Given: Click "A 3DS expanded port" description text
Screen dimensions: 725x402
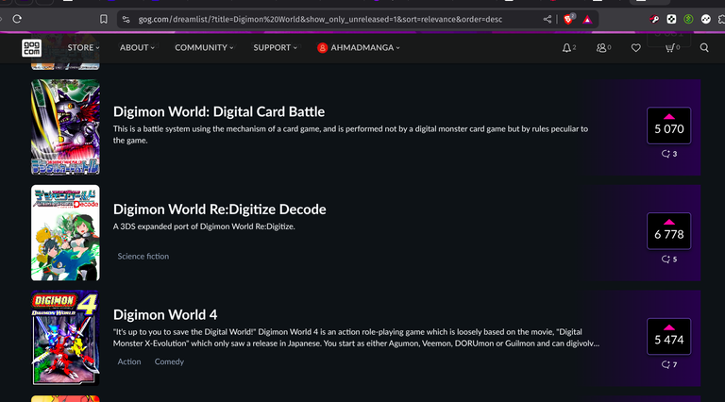Looking at the screenshot, I should click(x=204, y=226).
